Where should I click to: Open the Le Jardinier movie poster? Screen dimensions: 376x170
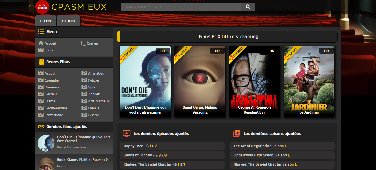coord(309,82)
